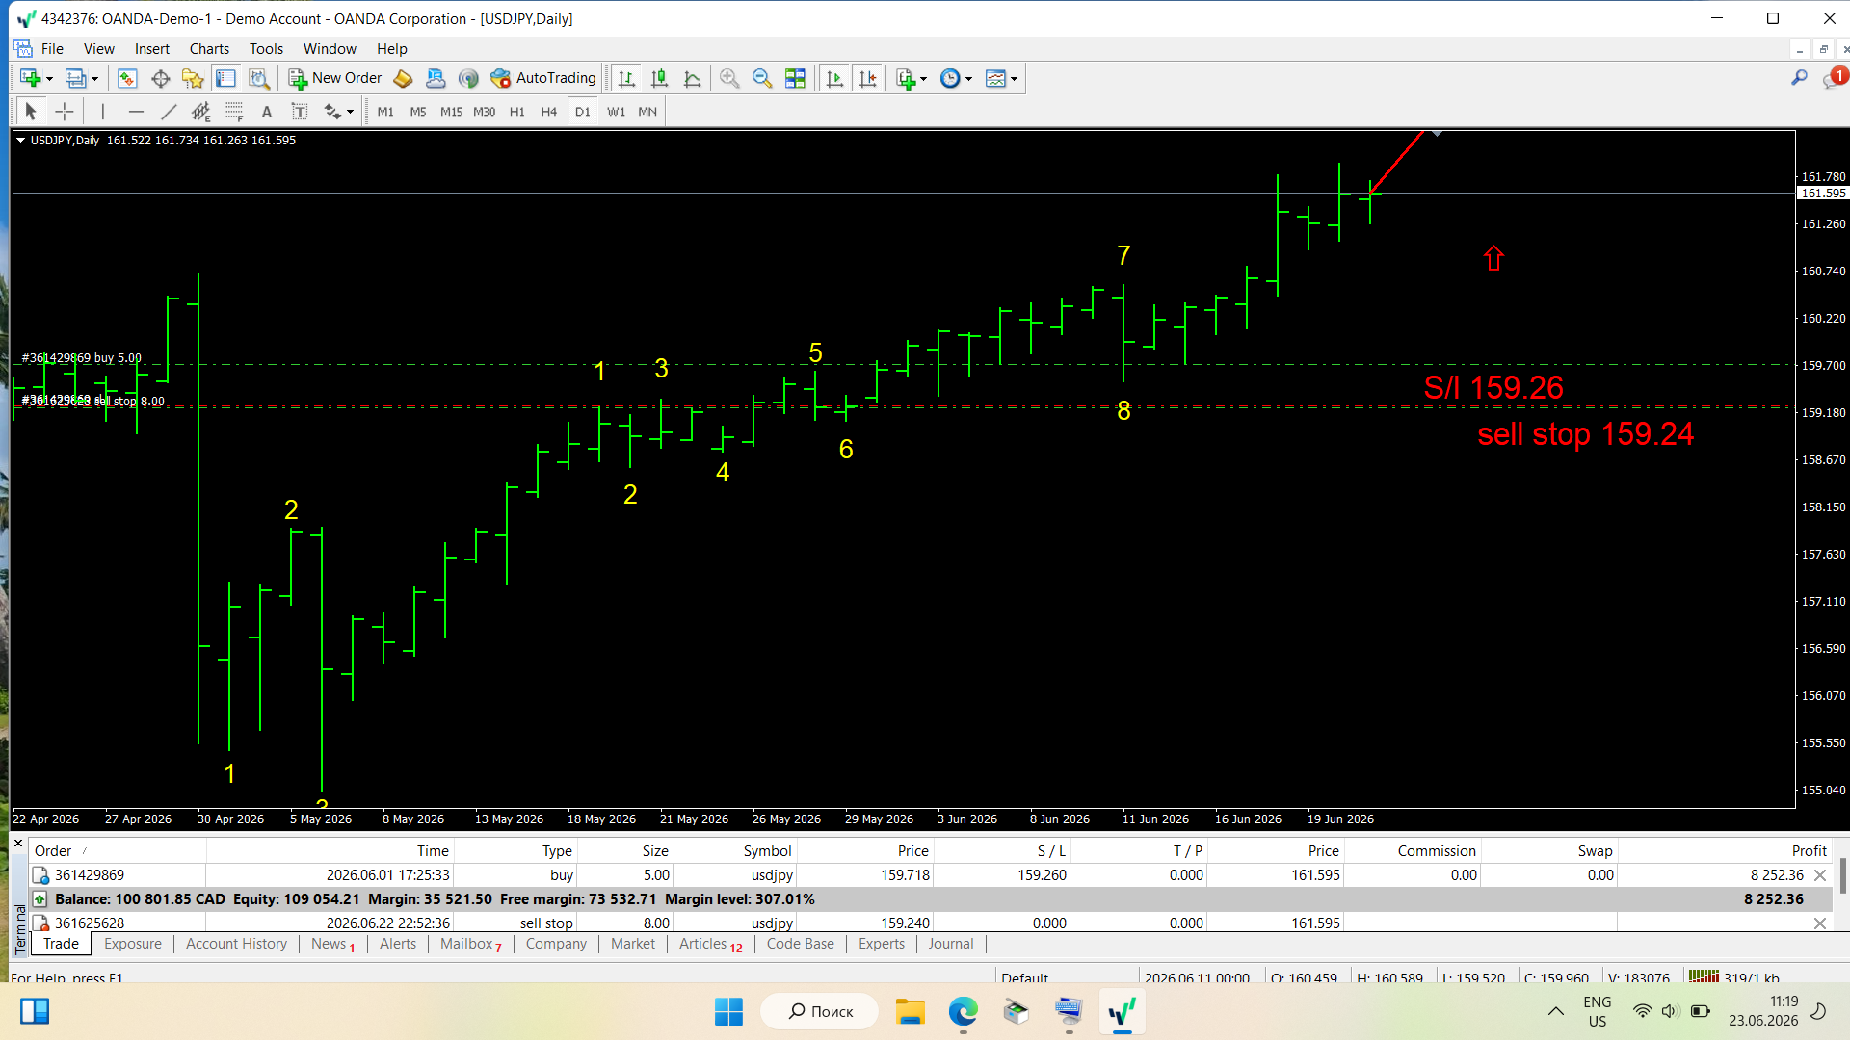Toggle Chart Shift
The image size is (1850, 1040).
867,79
